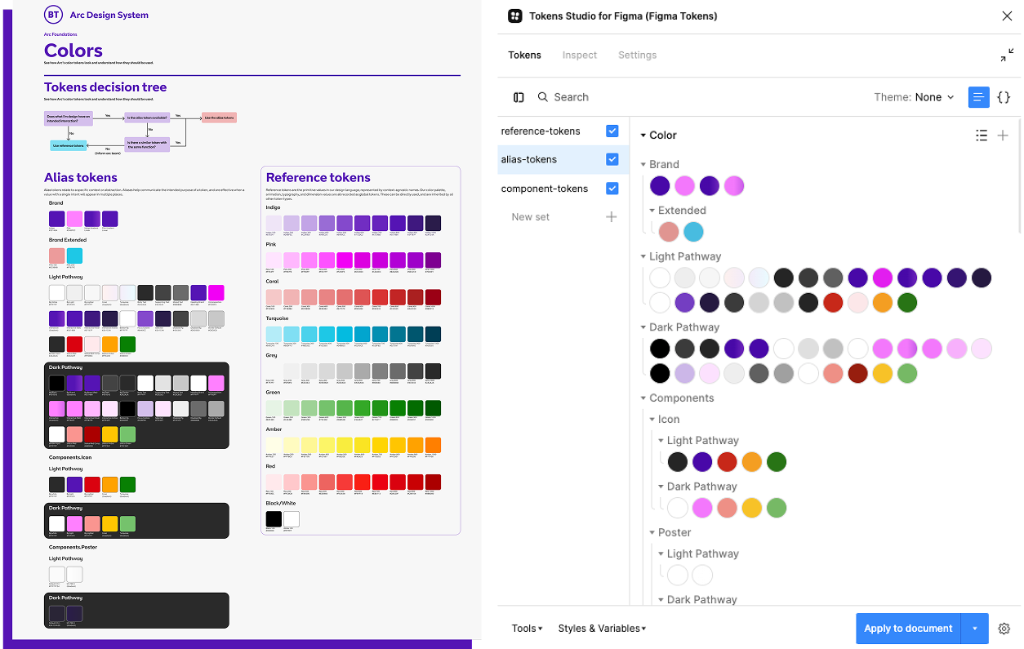Click Apply to document button
1024x649 pixels.
908,629
